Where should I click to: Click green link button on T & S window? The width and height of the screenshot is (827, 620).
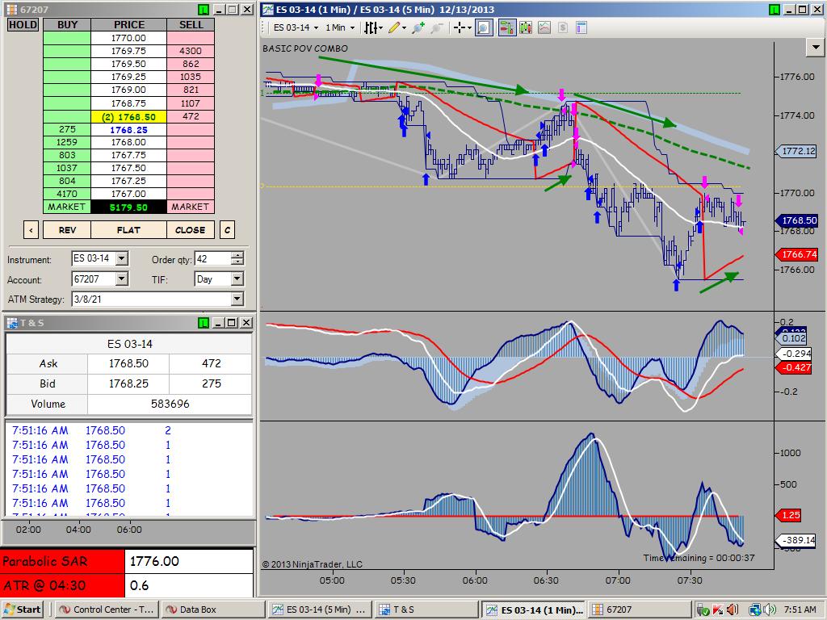pyautogui.click(x=203, y=323)
